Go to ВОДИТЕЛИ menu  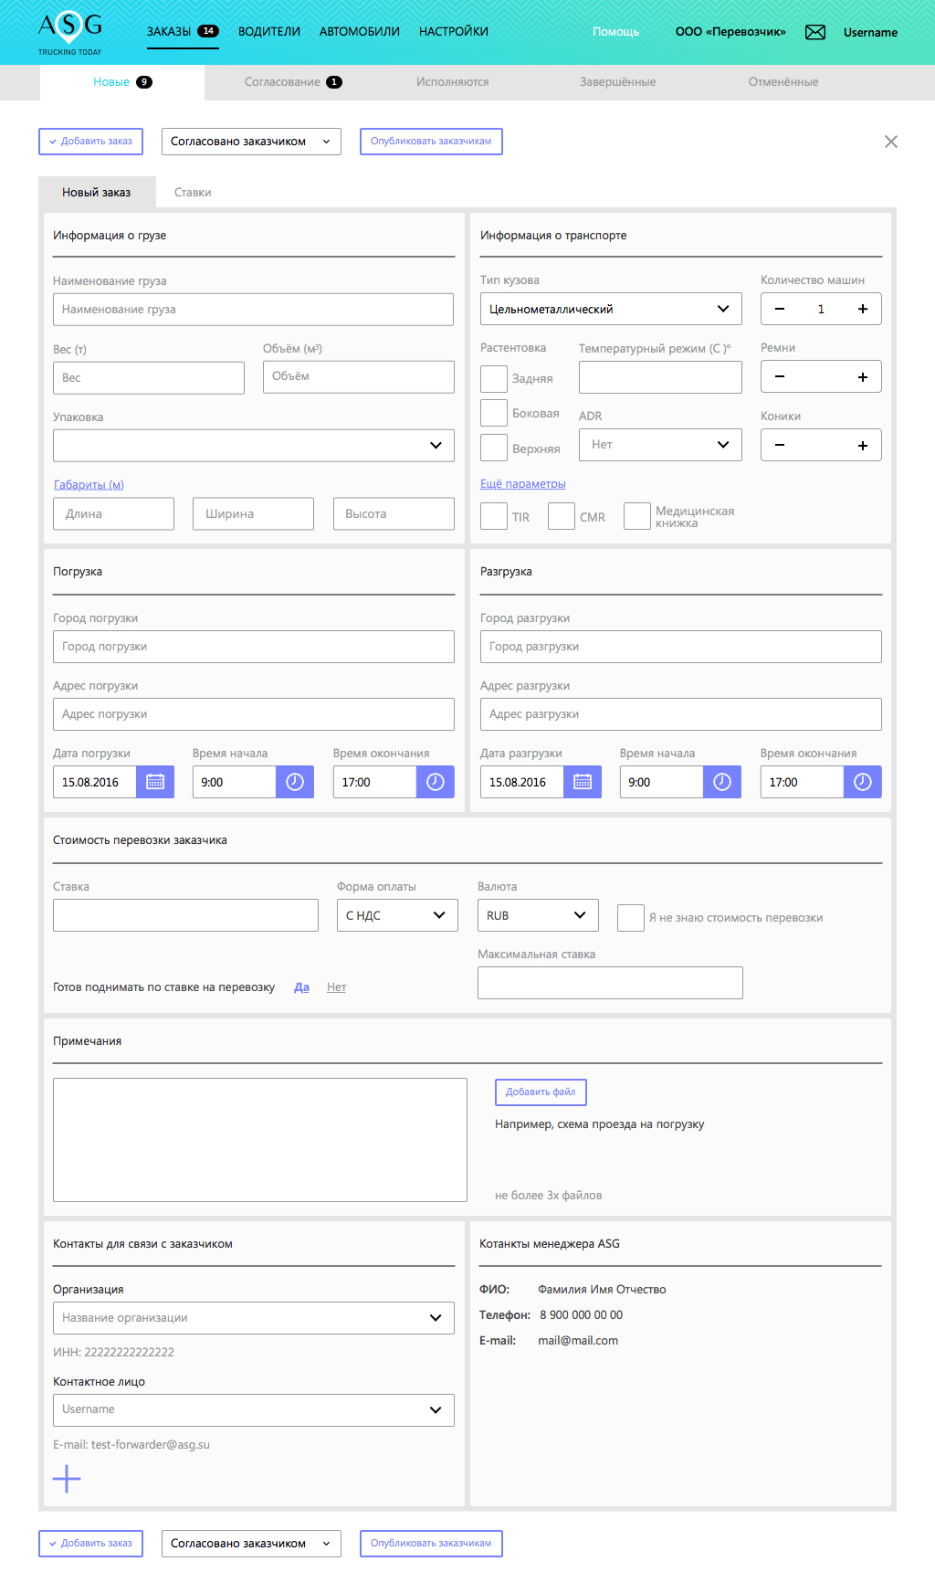point(269,31)
